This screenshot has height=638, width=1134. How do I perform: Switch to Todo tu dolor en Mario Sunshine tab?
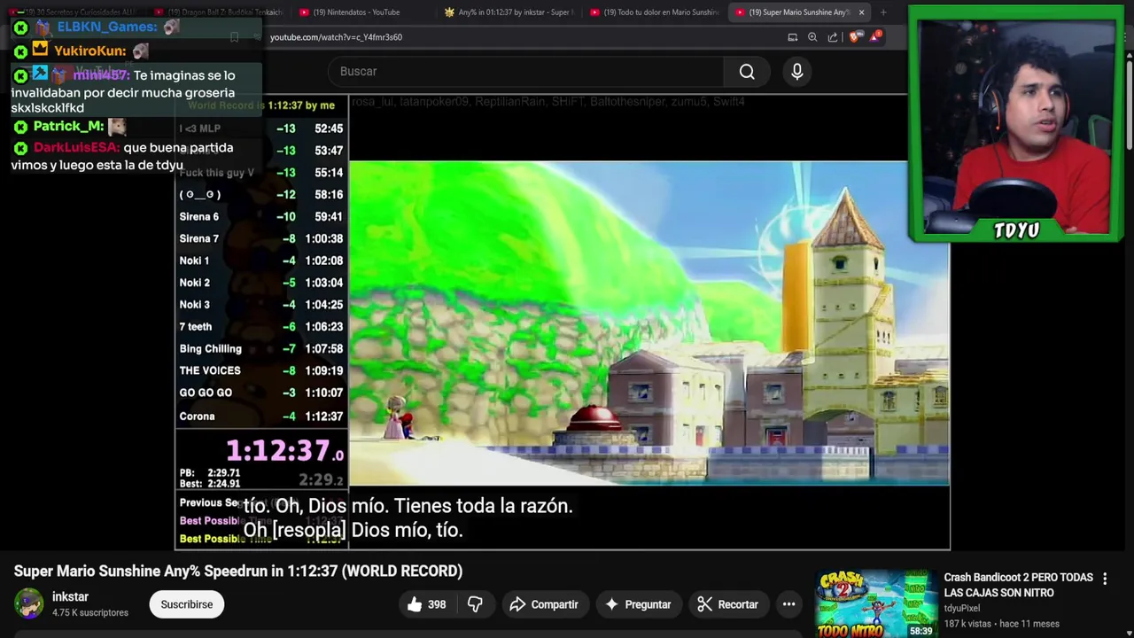click(654, 12)
